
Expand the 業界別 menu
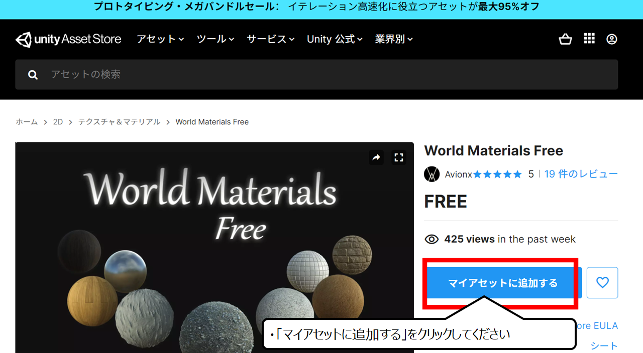coord(394,39)
